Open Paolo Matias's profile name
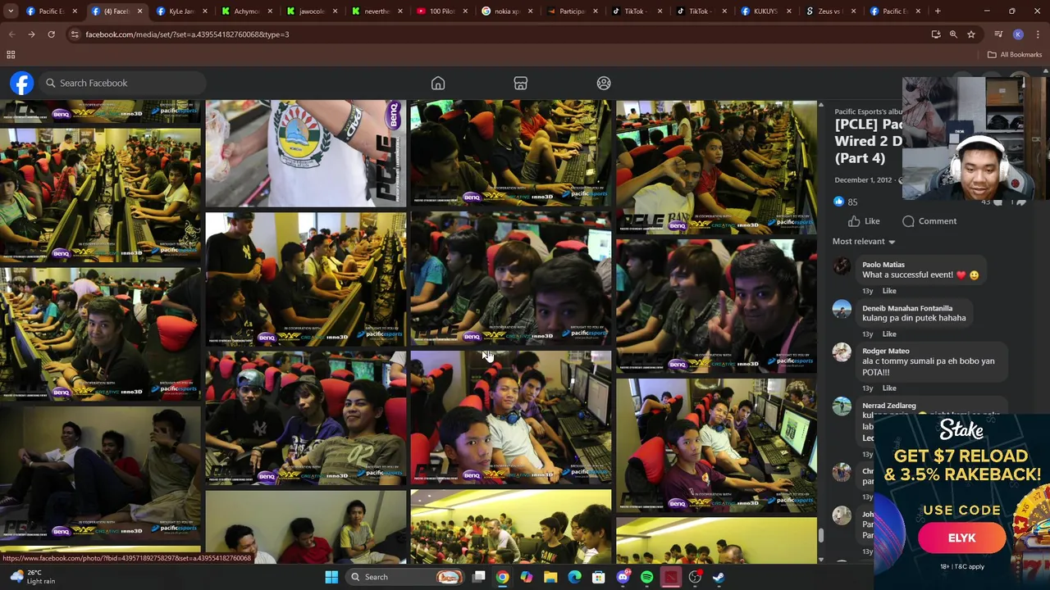 883,265
